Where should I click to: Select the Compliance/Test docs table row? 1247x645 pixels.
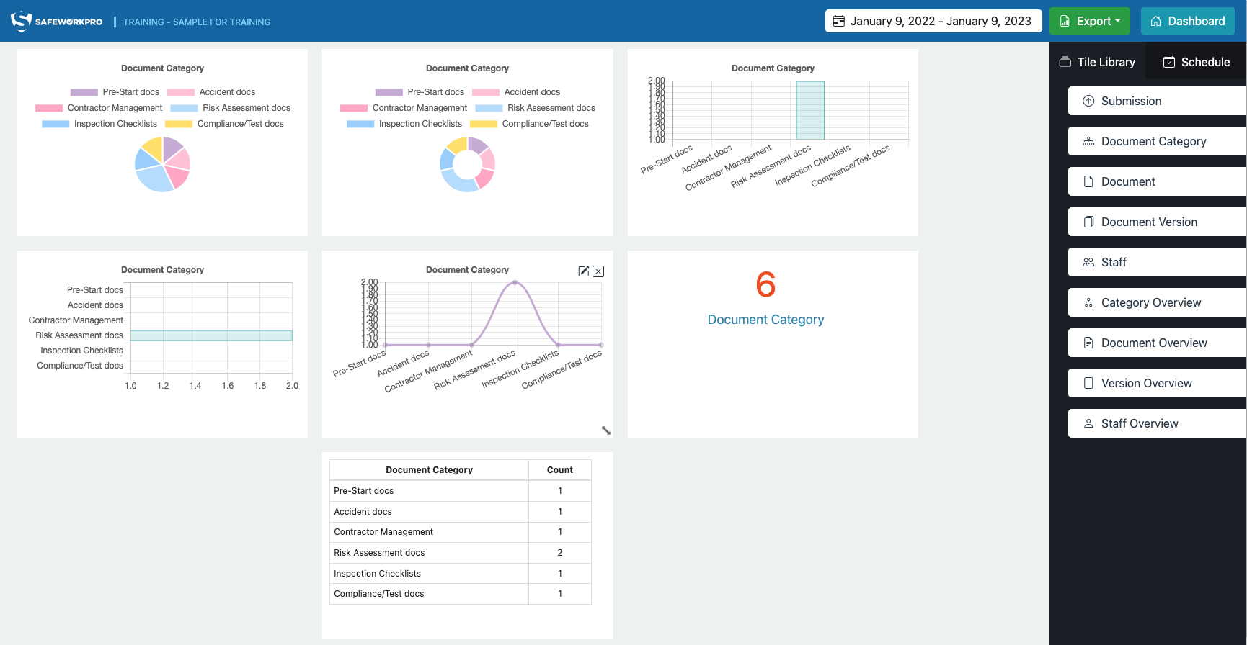[461, 594]
